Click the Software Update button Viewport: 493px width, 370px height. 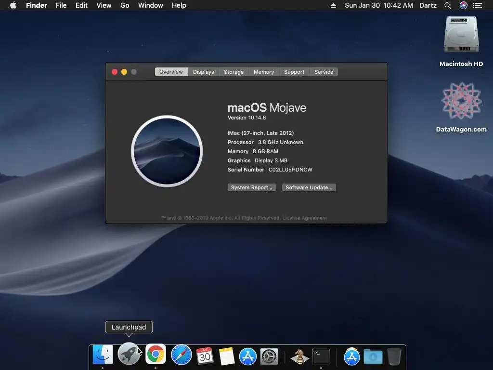309,187
